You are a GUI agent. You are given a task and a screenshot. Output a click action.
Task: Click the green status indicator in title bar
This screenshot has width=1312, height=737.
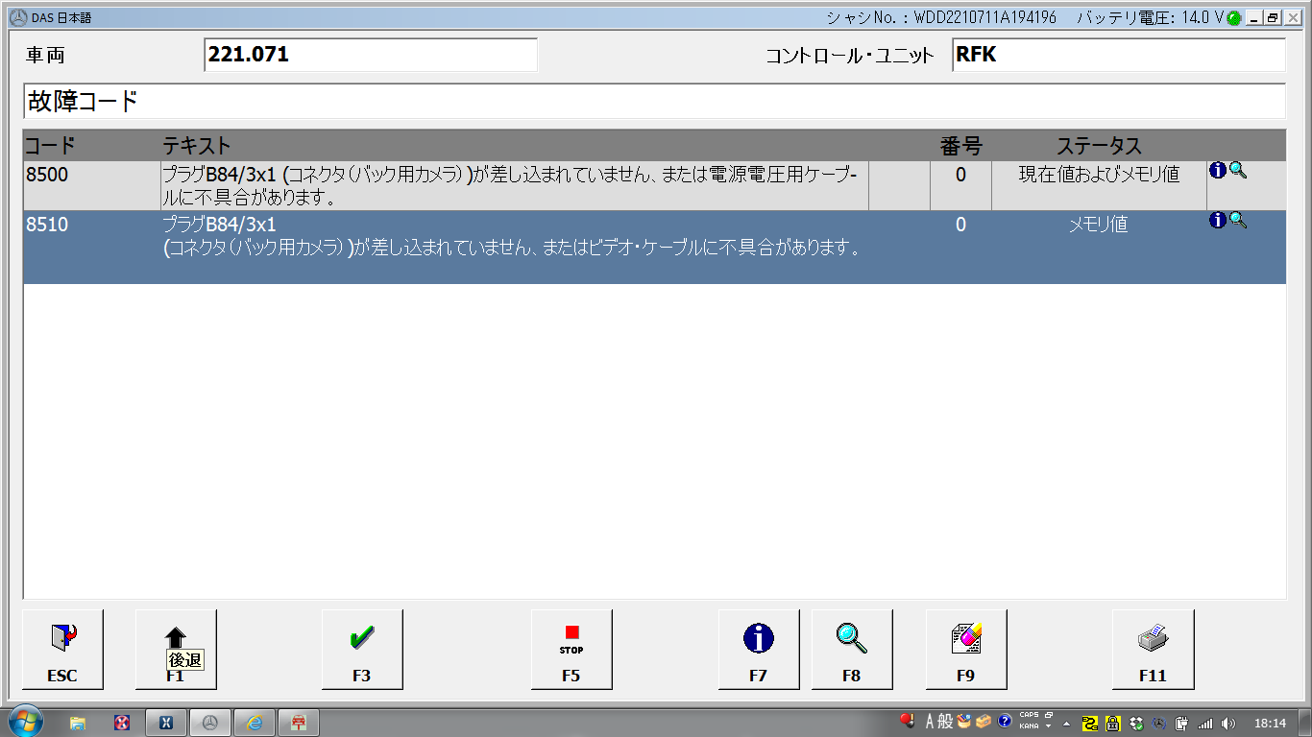click(1234, 17)
